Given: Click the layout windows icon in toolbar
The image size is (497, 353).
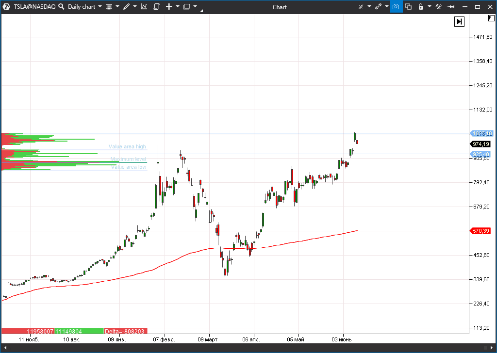Looking at the screenshot, I should coord(186,7).
